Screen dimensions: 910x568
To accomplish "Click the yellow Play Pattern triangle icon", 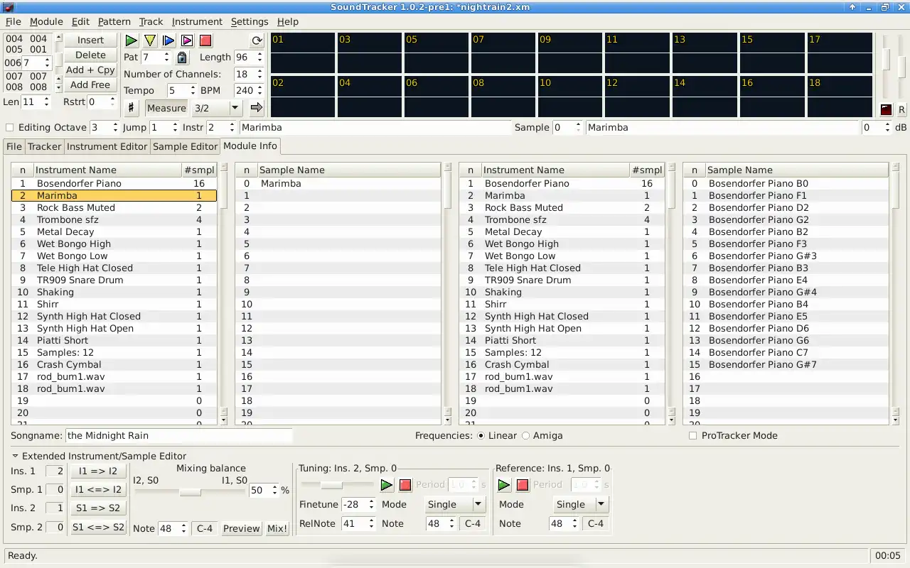I will [150, 40].
